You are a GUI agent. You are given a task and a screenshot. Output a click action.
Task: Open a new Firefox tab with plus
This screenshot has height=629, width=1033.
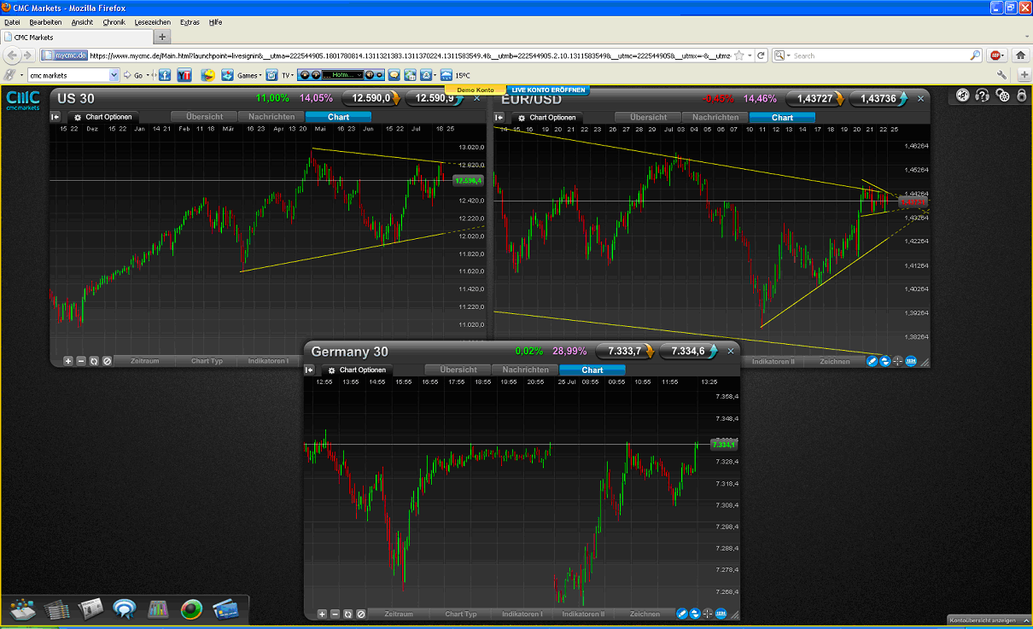point(162,37)
